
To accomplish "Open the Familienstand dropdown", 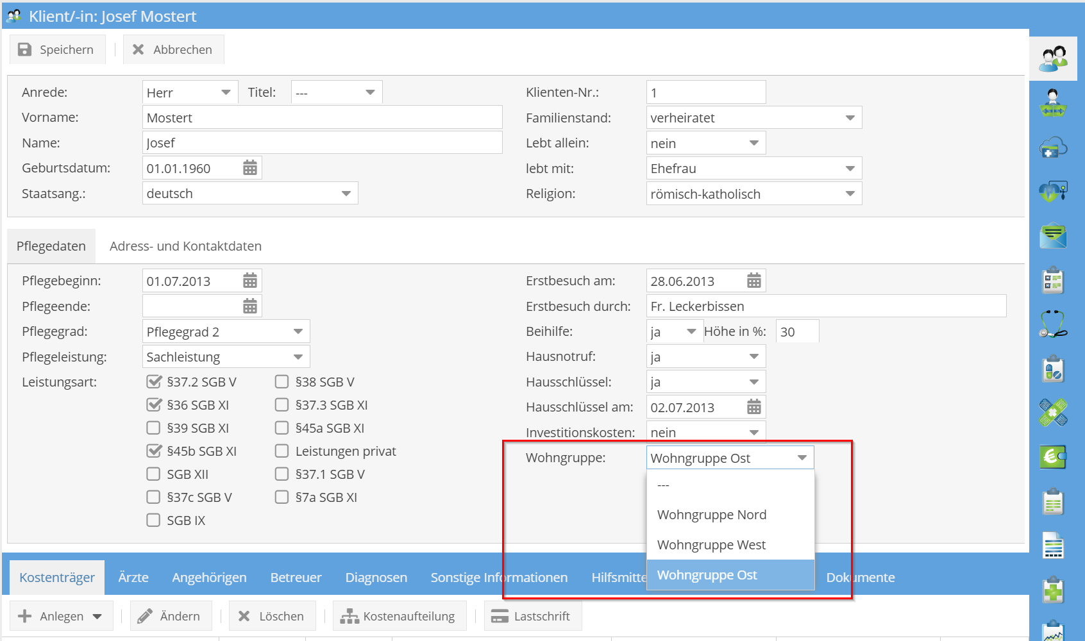I will 850,118.
